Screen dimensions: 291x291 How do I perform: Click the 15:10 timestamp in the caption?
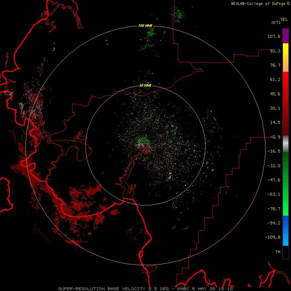[226, 289]
